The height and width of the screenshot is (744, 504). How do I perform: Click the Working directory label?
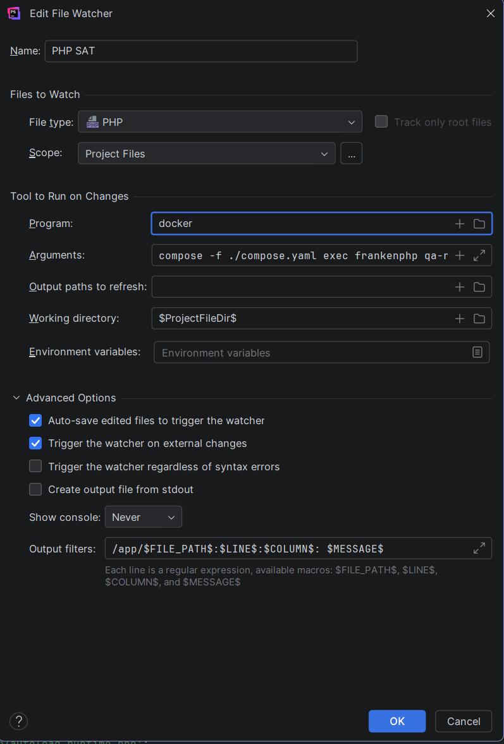(74, 318)
